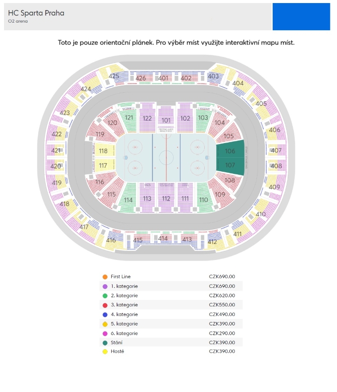Select the 6. kategorie legend row
The height and width of the screenshot is (392, 337).
tap(171, 333)
